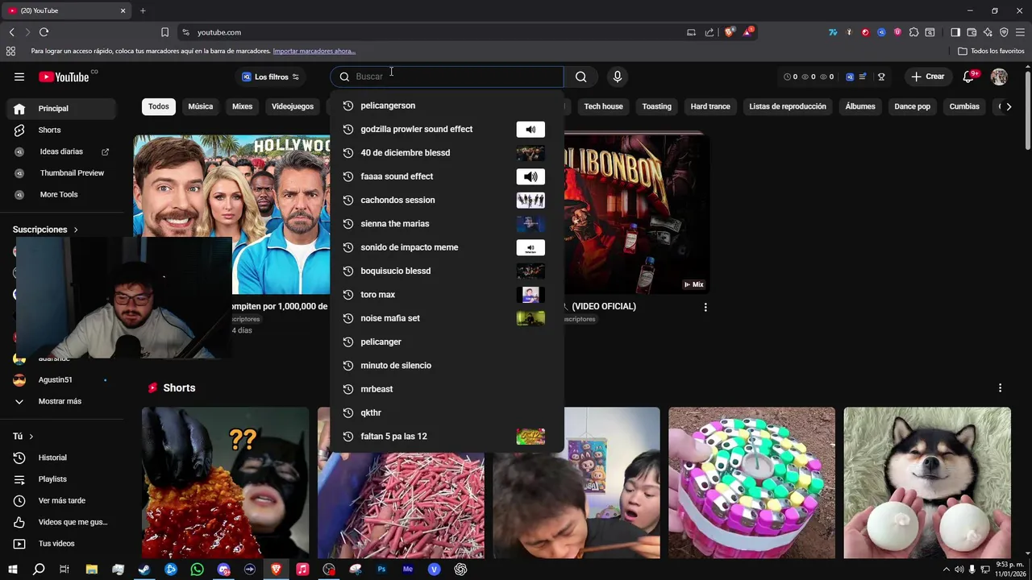Choose suggestion 'cachondos session'

click(x=447, y=200)
